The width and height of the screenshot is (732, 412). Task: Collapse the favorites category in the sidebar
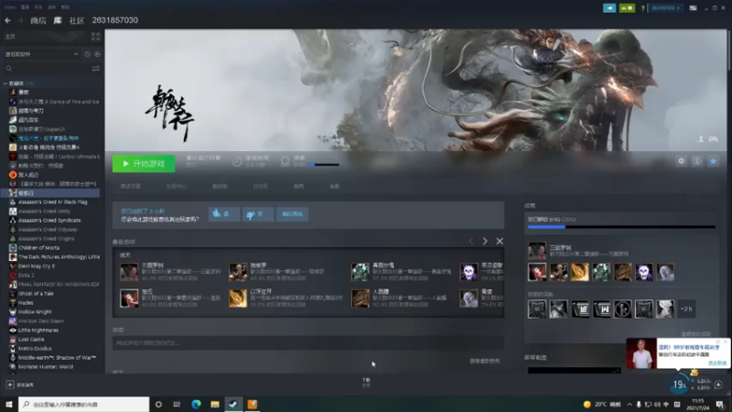[5, 83]
